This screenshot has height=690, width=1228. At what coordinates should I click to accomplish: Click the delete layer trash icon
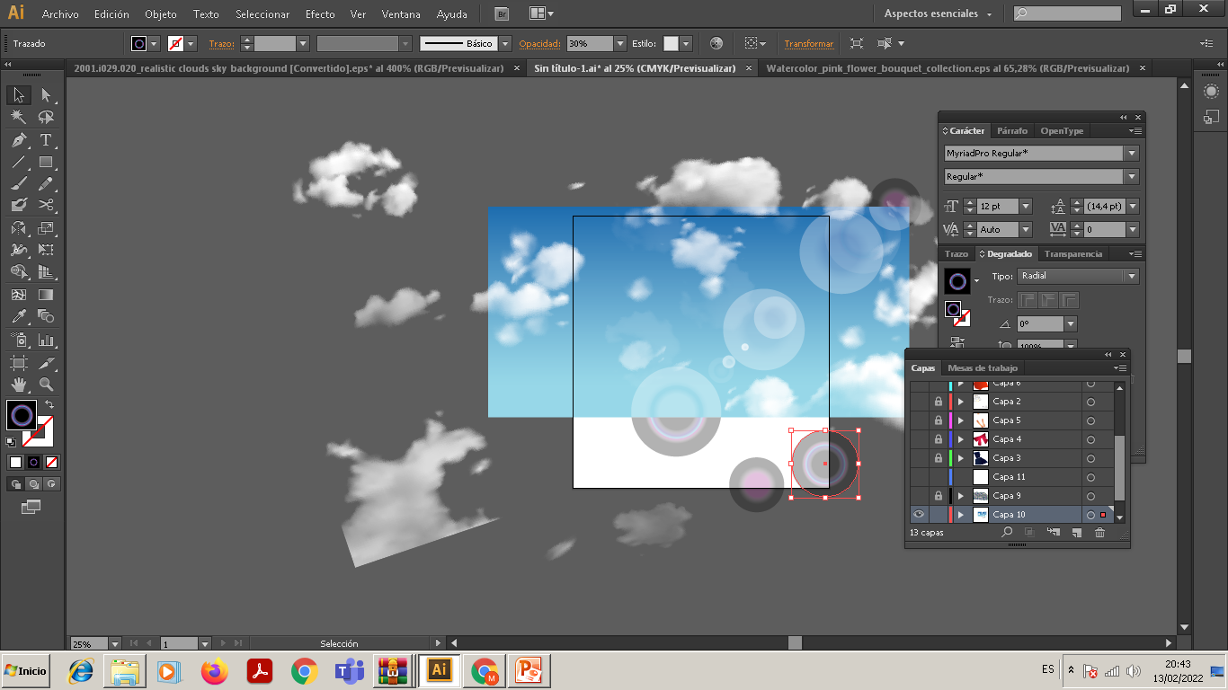click(x=1099, y=533)
